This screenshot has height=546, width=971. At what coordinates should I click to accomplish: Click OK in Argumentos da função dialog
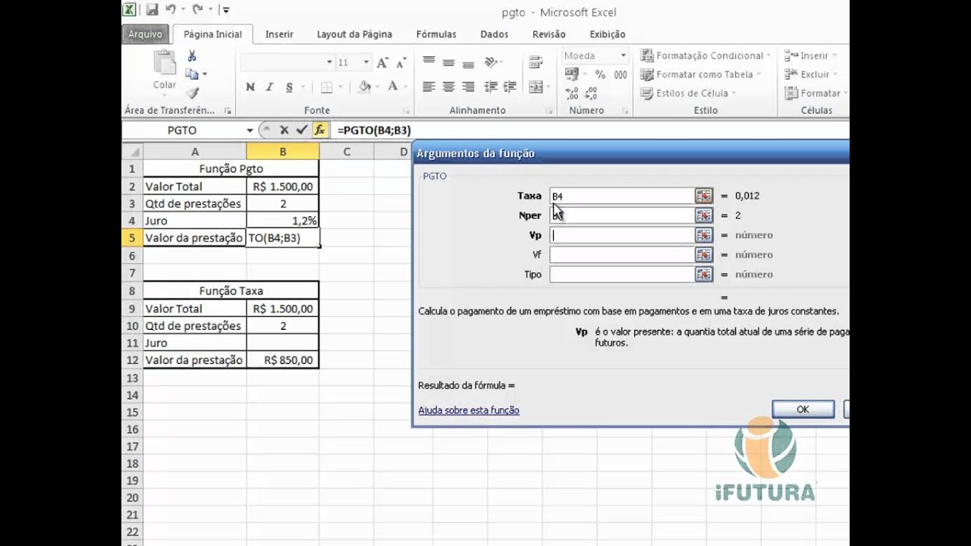(x=803, y=409)
